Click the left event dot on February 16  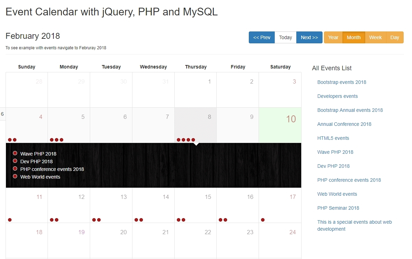click(221, 220)
